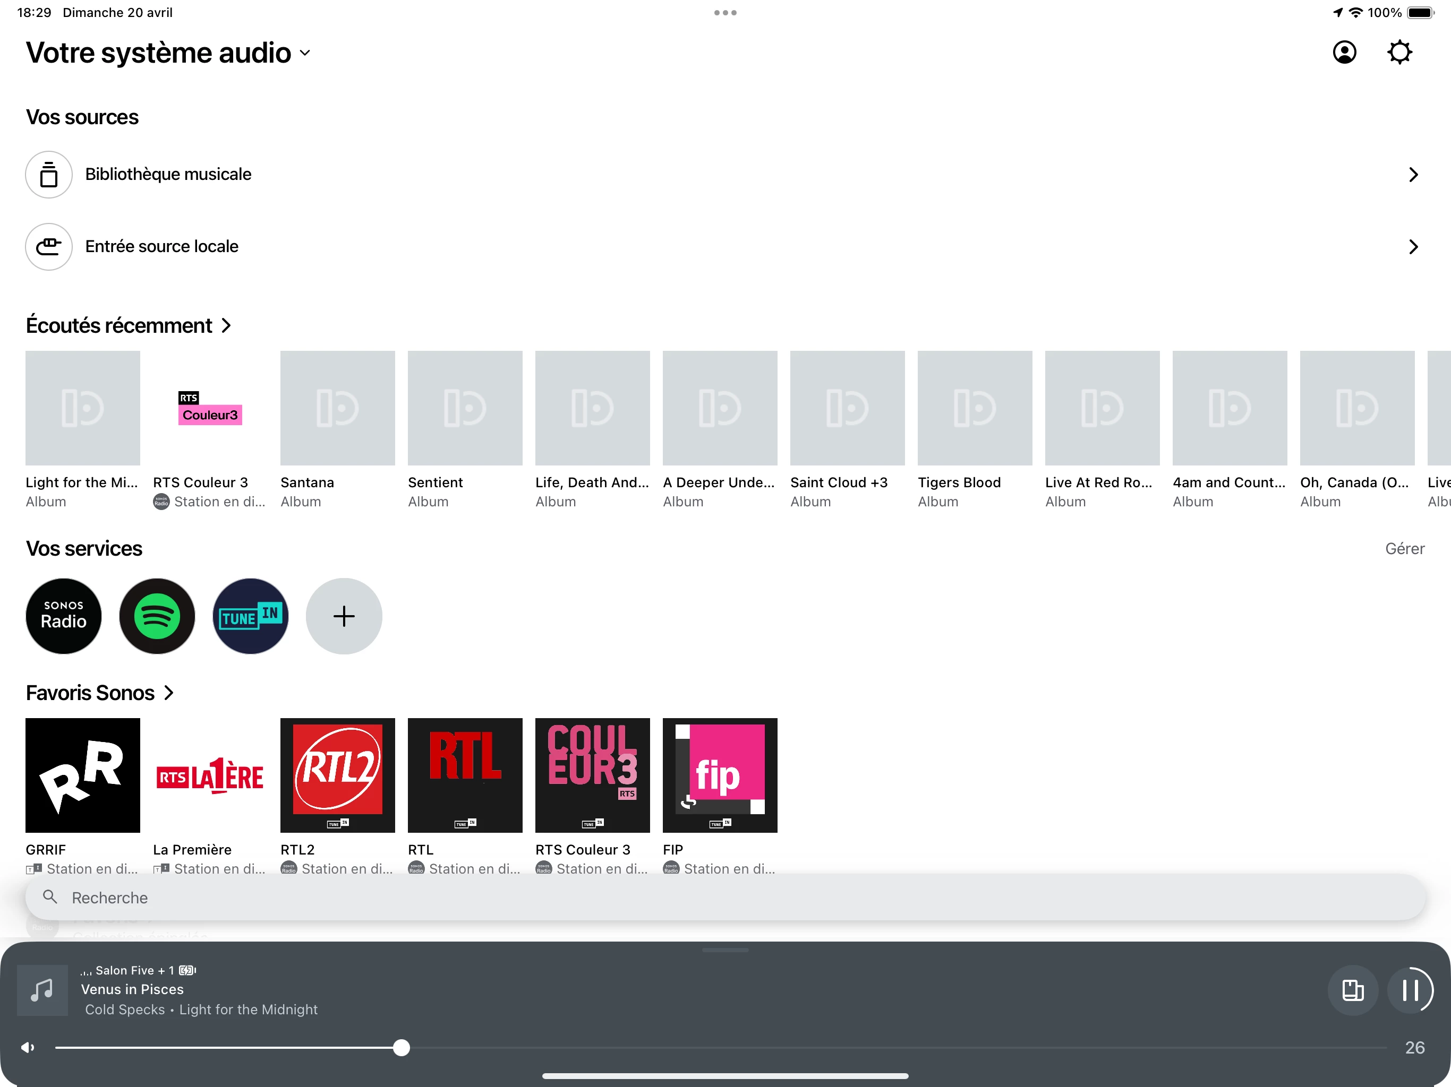Screen dimensions: 1451x1087
Task: Open now playing album art
Action: click(42, 990)
